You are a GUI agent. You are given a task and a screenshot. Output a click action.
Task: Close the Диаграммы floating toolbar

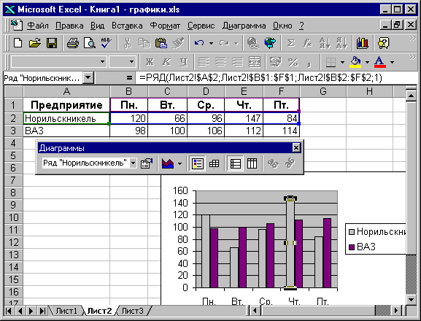[296, 147]
